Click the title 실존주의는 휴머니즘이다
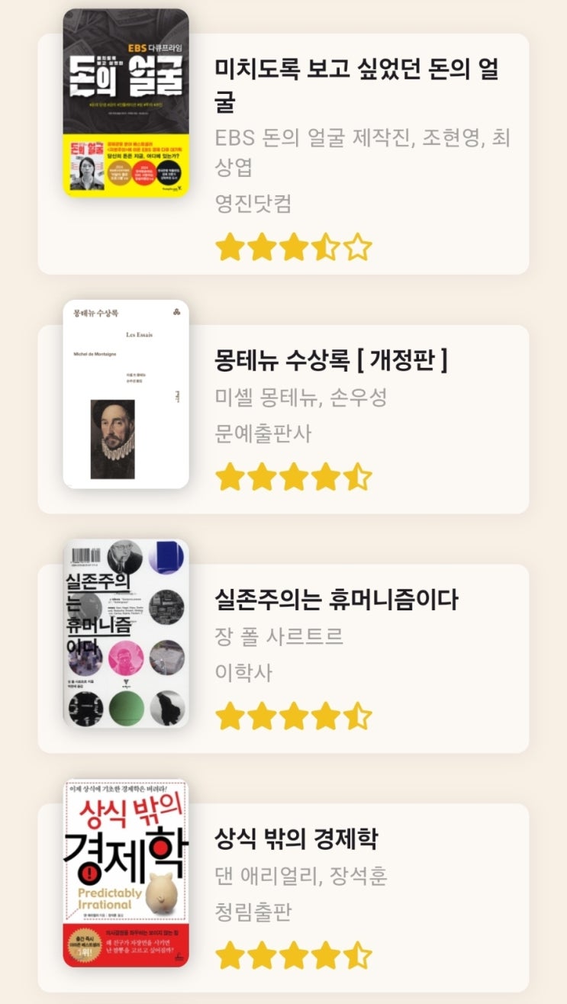The height and width of the screenshot is (1004, 567). (337, 600)
